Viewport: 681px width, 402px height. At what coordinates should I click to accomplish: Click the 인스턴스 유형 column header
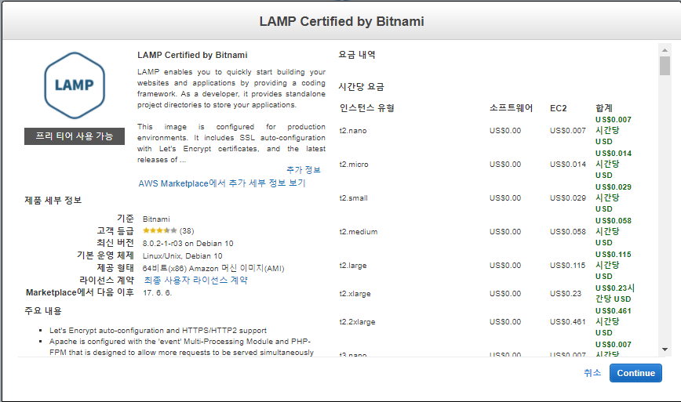pyautogui.click(x=366, y=108)
